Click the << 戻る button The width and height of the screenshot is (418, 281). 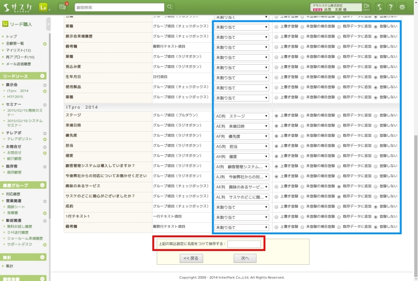tap(191, 258)
